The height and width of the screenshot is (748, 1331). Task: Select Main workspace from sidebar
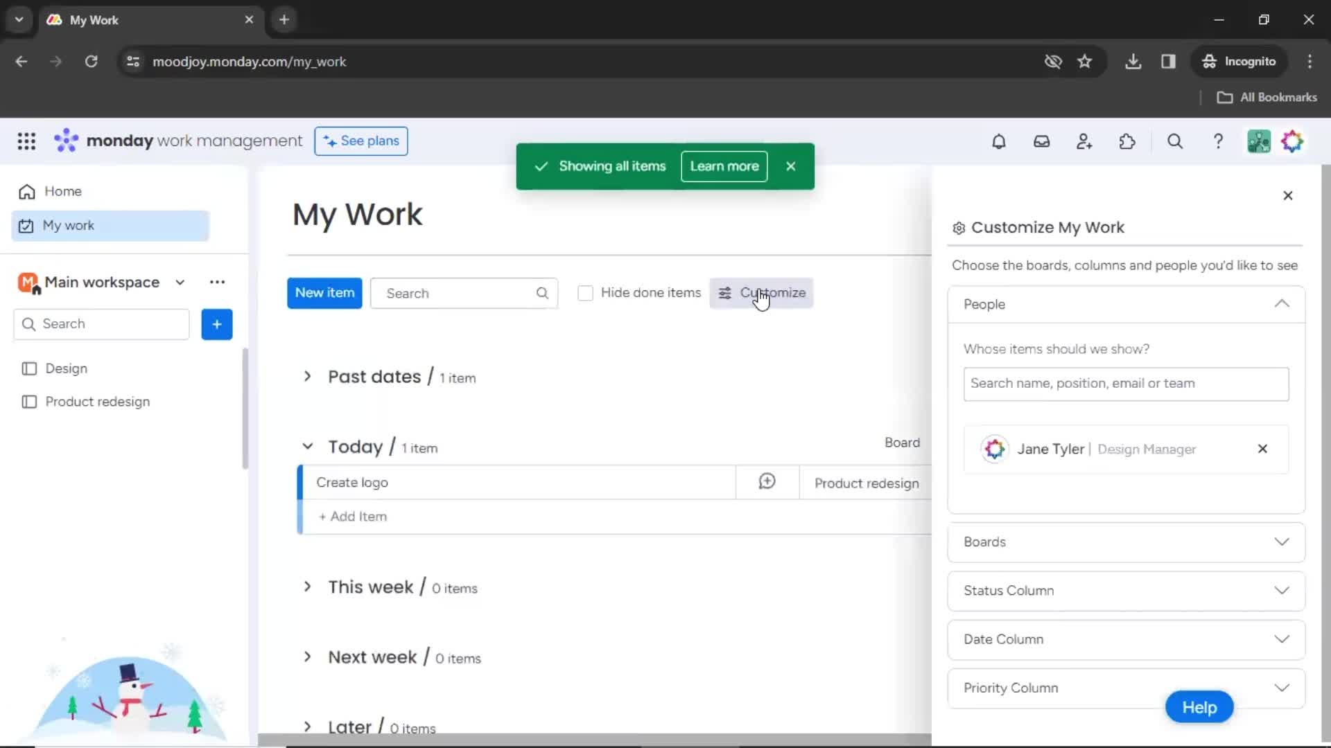pos(101,281)
